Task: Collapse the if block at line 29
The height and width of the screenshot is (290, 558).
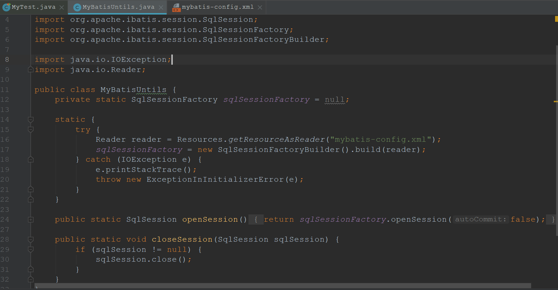Action: (31, 250)
